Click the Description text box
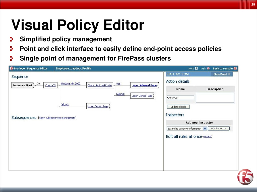 (215, 98)
